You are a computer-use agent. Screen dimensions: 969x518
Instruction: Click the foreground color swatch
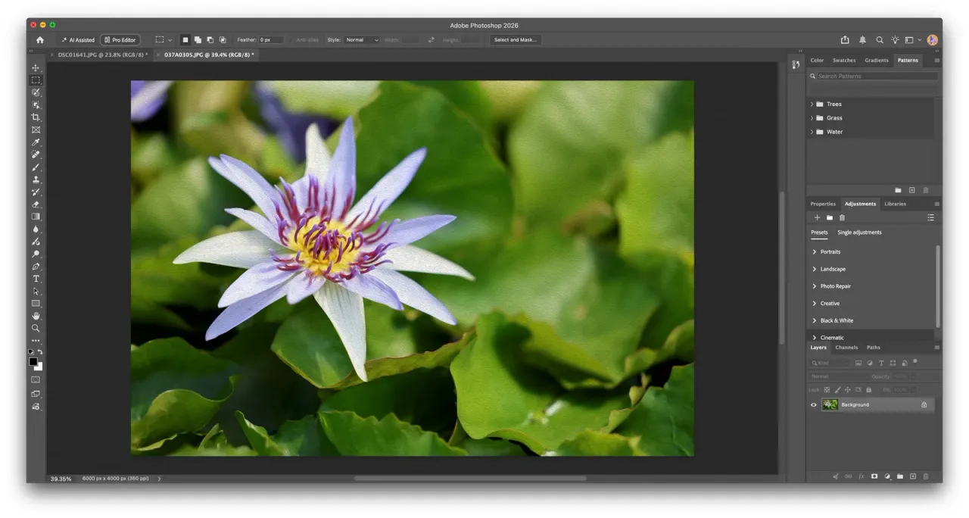[x=33, y=361]
